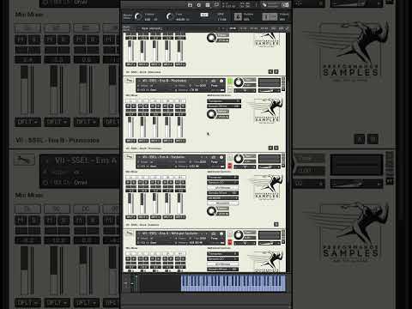The width and height of the screenshot is (412, 309).
Task: Click the Transpose control on Pizzicatos panel
Action: 224,101
